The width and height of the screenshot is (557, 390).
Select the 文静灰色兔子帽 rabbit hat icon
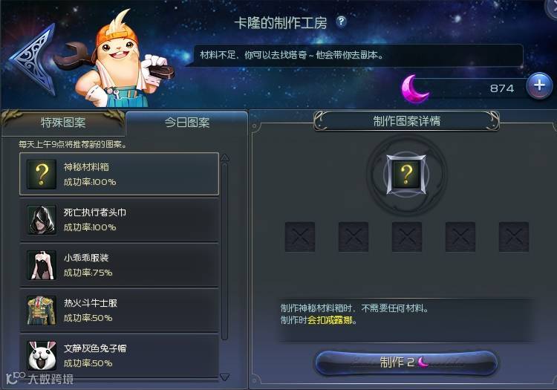pos(42,356)
